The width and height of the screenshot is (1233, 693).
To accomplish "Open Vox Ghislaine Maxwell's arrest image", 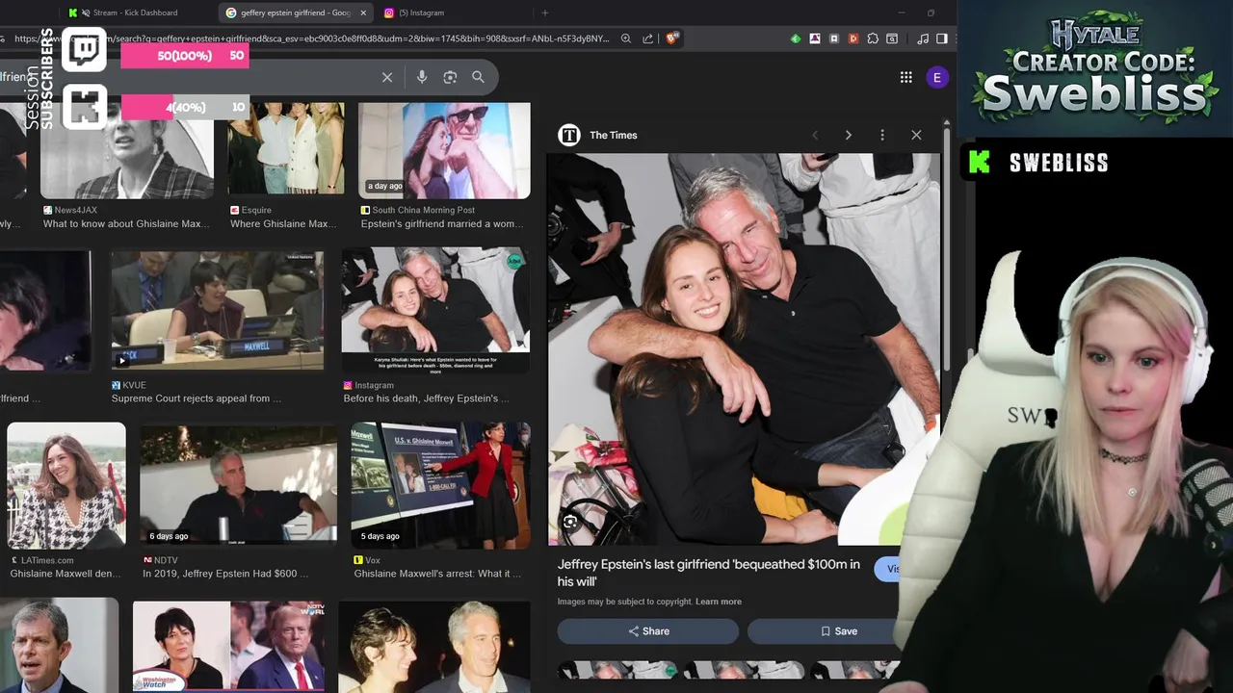I will [440, 486].
